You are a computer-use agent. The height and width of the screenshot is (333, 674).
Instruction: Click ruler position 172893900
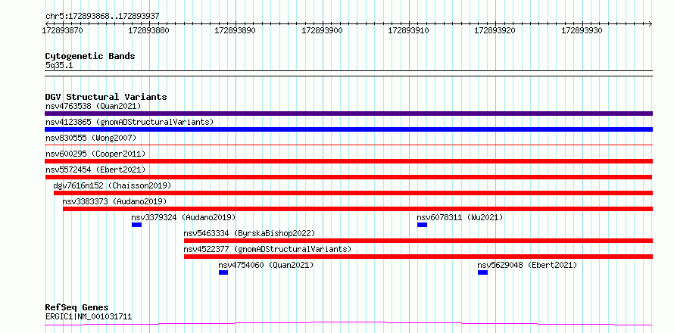point(323,30)
